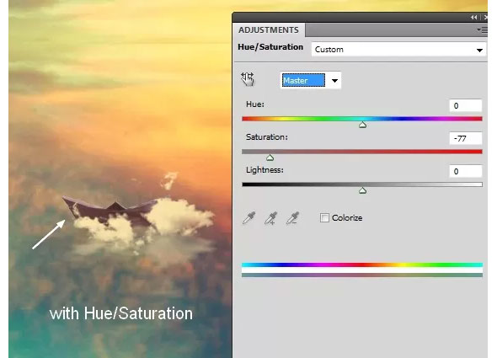Click the Hue value input field

(465, 105)
